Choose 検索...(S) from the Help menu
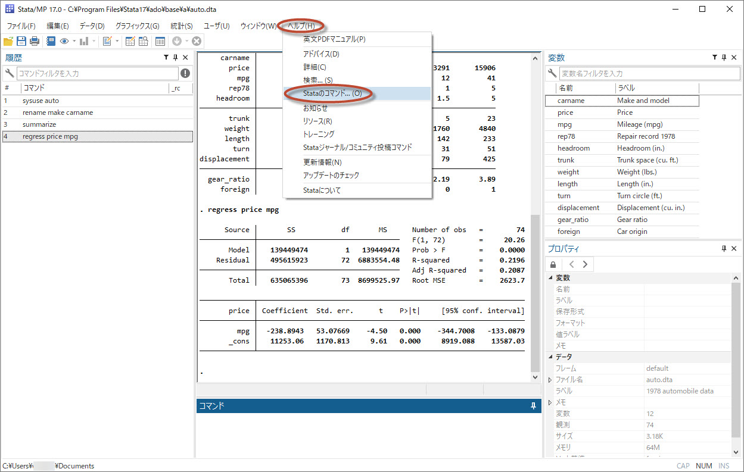This screenshot has height=472, width=744. pyautogui.click(x=357, y=80)
